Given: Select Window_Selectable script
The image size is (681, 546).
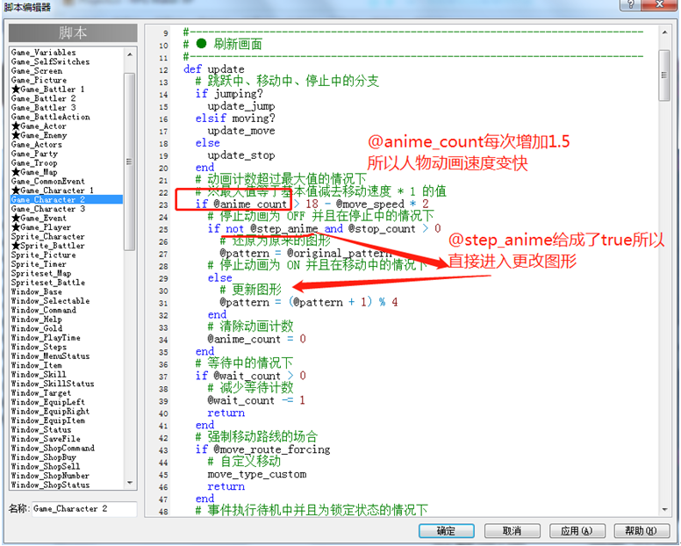Looking at the screenshot, I should (50, 300).
